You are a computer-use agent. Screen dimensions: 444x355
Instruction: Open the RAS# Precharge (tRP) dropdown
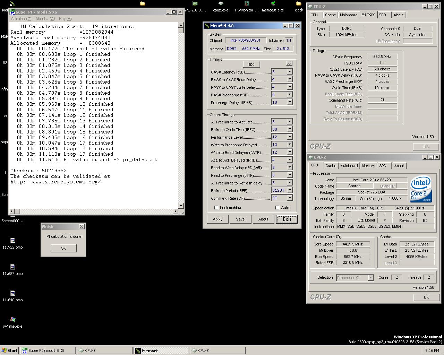(x=290, y=95)
